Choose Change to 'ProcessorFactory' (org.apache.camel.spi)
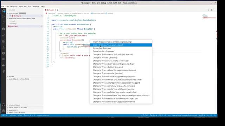Image resolution: width=225 pixels, height=126 pixels. tap(121, 86)
